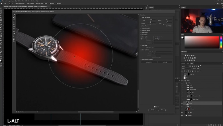
Task: Click the 100% button in options bar
Action: (46, 3)
